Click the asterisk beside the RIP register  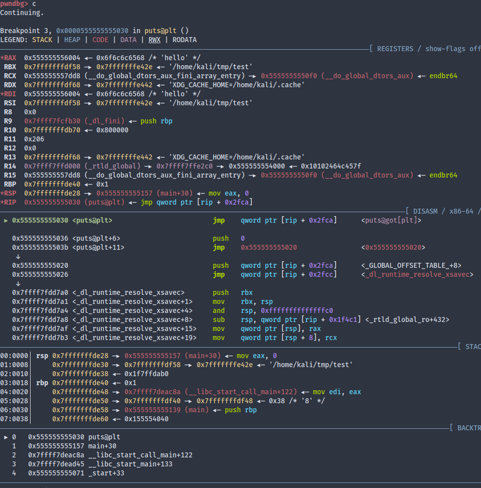2,202
